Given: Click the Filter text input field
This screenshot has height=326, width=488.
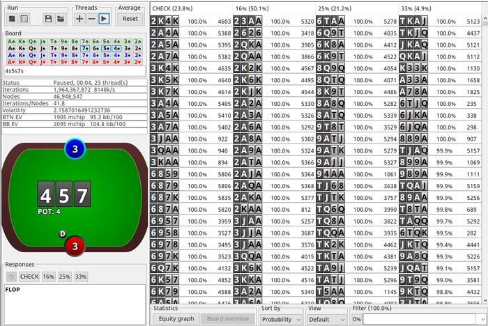Looking at the screenshot, I should coord(419,320).
